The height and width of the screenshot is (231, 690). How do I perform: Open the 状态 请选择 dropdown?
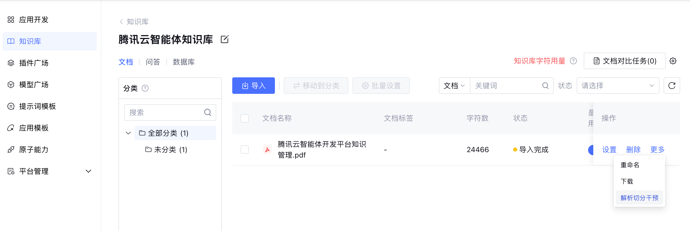[x=618, y=86]
